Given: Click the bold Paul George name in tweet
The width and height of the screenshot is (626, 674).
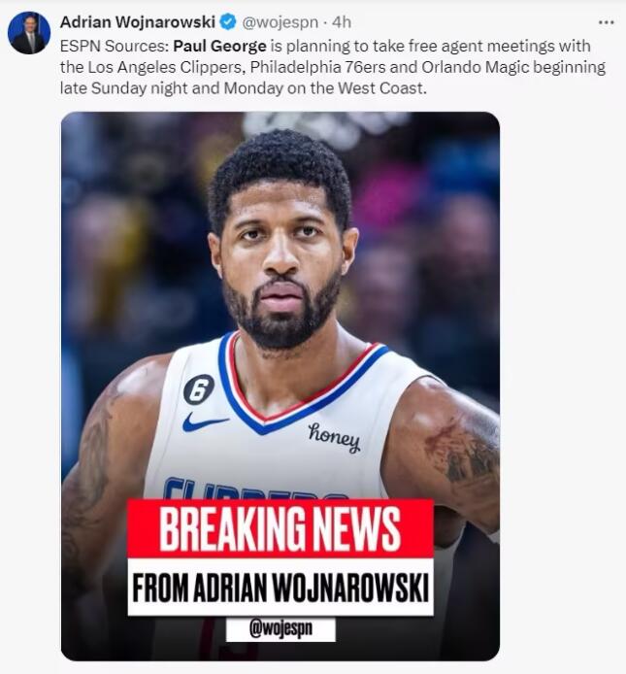Looking at the screenshot, I should click(219, 46).
